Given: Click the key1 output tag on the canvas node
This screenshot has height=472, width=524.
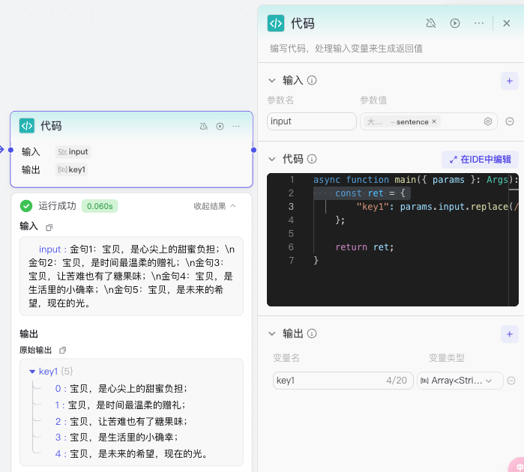Looking at the screenshot, I should click(71, 169).
